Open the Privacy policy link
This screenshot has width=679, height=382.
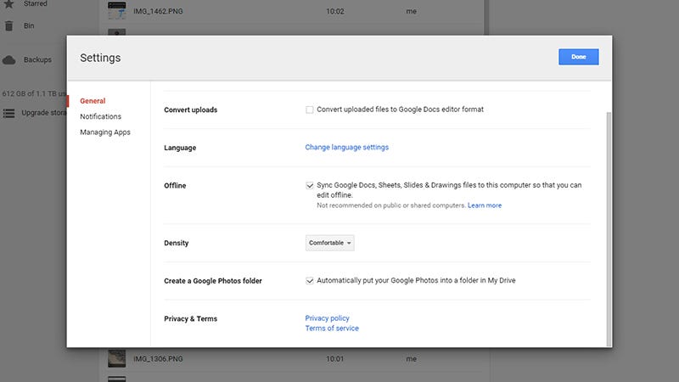click(327, 317)
